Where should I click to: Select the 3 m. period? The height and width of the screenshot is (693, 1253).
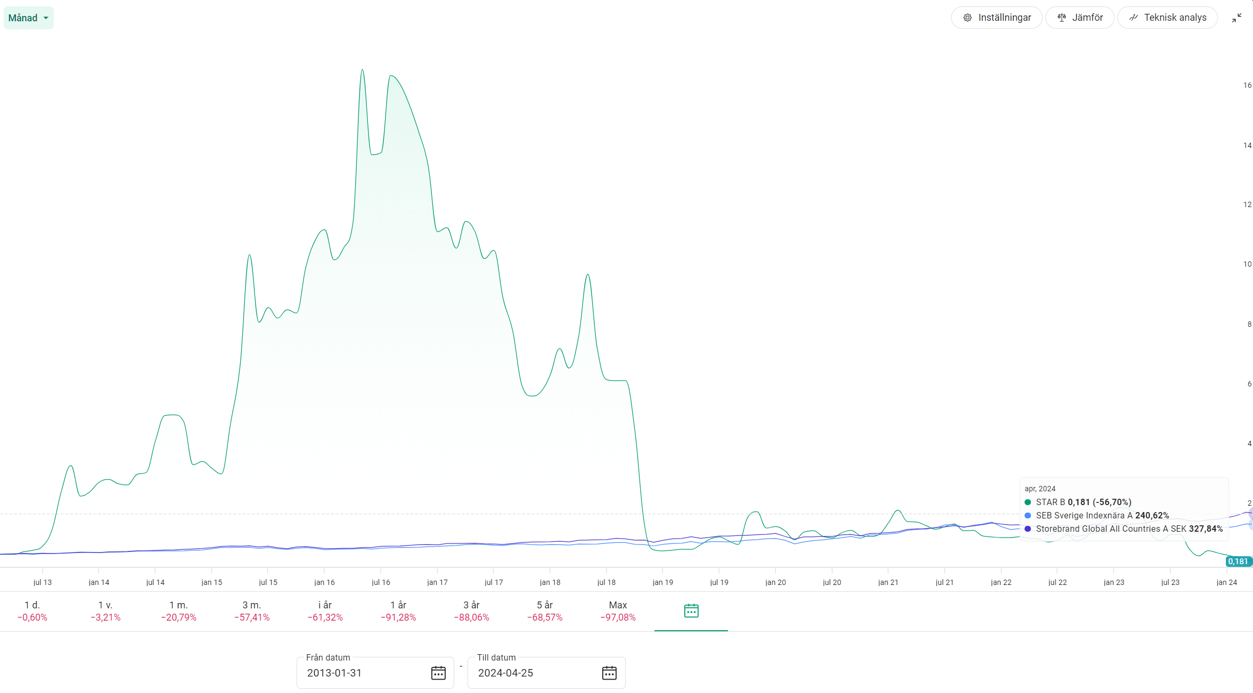pos(252,610)
